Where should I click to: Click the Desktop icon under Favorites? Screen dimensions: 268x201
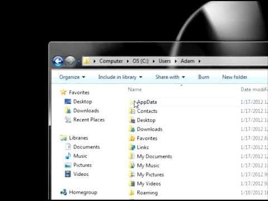pyautogui.click(x=68, y=102)
